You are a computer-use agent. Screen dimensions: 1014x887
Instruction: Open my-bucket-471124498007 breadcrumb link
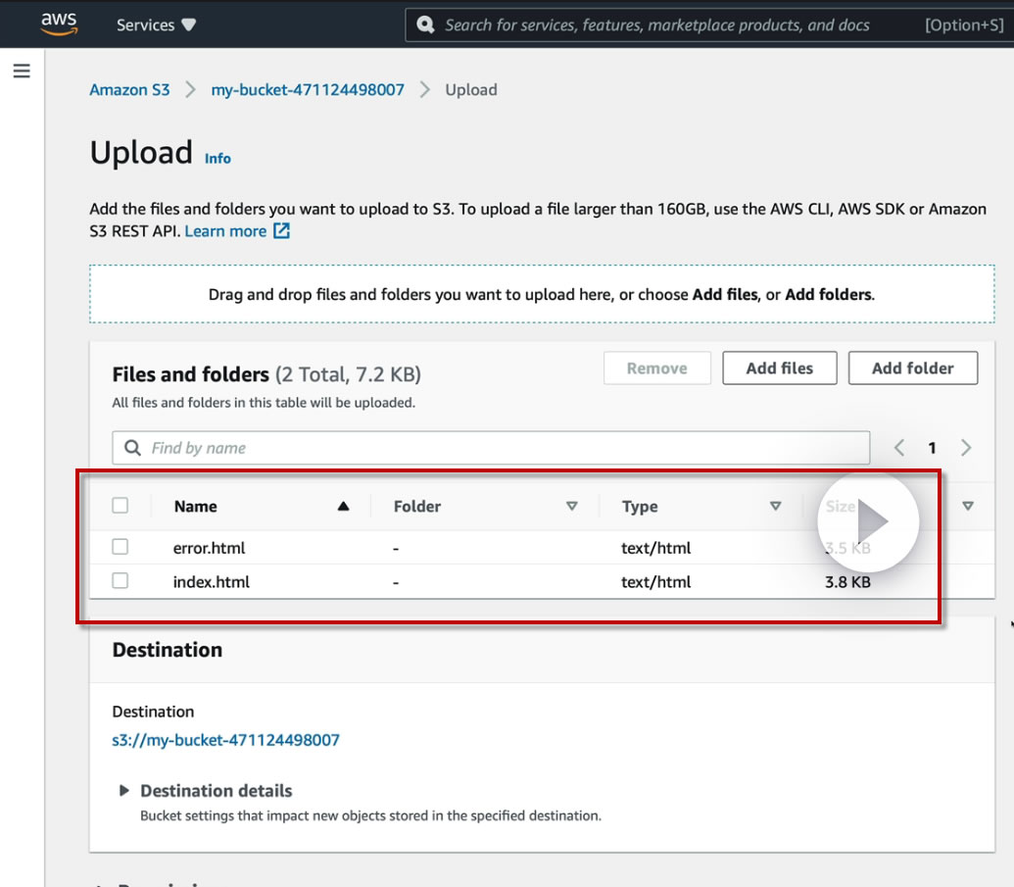point(308,90)
